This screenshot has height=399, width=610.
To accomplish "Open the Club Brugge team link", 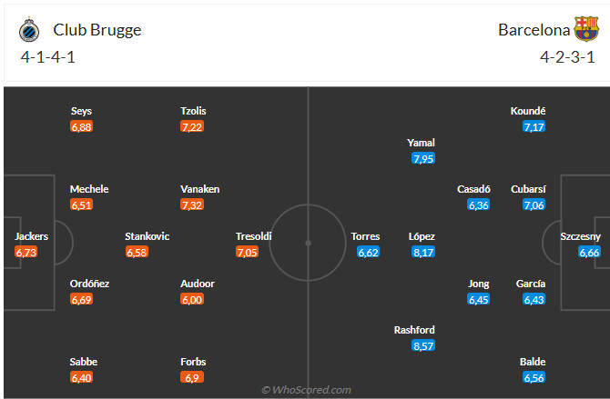I will click(x=97, y=30).
